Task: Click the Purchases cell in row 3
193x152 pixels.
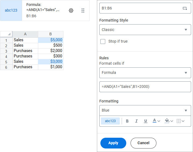Action: (25, 51)
